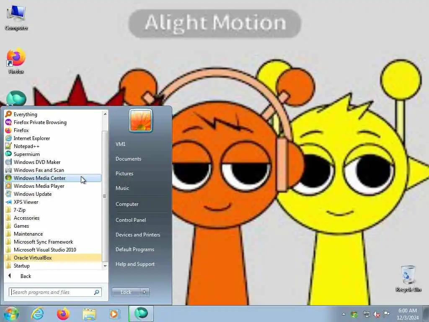The image size is (429, 322).
Task: Select the Recycle Bin desktop icon
Action: tap(408, 279)
